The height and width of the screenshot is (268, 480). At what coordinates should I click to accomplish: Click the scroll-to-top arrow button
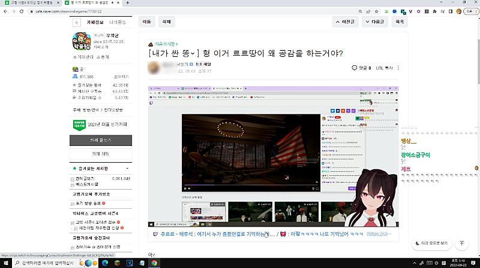pyautogui.click(x=461, y=243)
